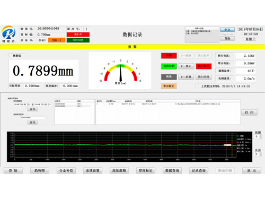Click the C--停止 stop button
The width and height of the screenshot is (265, 199).
[186, 66]
